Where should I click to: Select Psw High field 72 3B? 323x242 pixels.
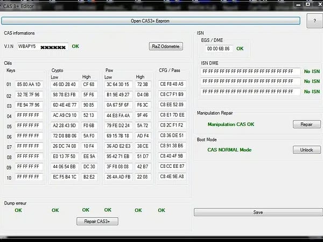(x=143, y=84)
